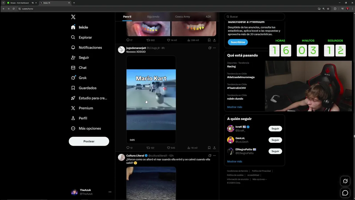The height and width of the screenshot is (200, 355).
Task: Bookmark the jugodenaranja9 Mario Kart post
Action: point(209,148)
